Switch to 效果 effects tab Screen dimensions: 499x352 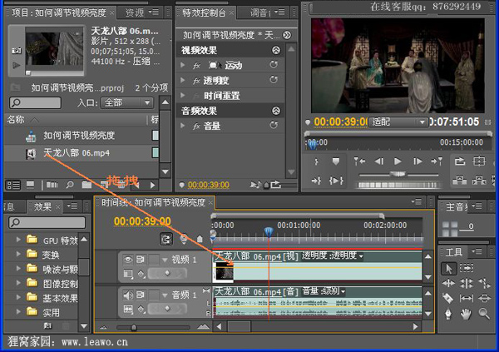click(42, 206)
